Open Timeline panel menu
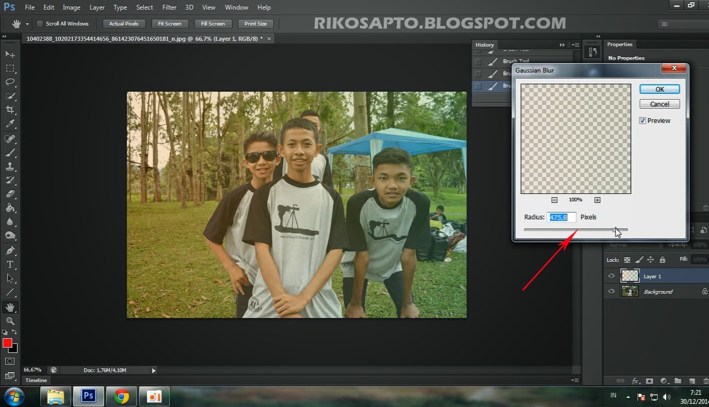Viewport: 709px width, 407px height. pos(575,381)
